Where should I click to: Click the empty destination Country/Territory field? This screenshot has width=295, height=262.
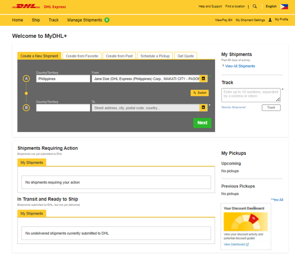[x=63, y=108]
